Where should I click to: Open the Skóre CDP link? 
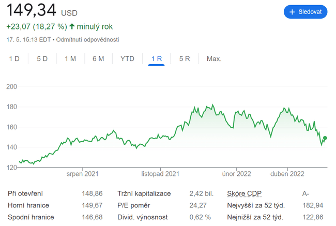coord(244,193)
